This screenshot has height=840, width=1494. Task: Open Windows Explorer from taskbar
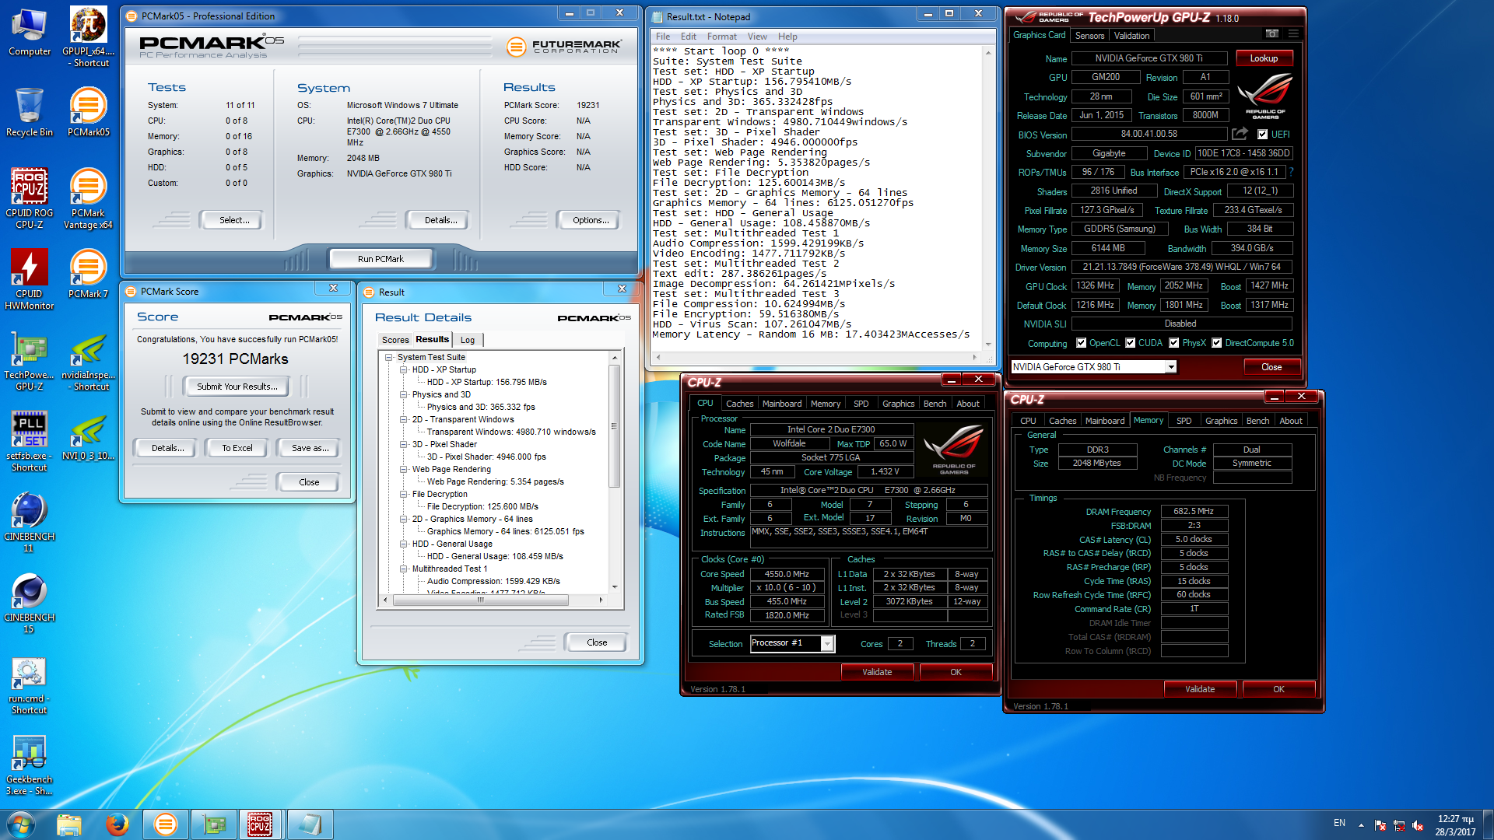pyautogui.click(x=69, y=824)
